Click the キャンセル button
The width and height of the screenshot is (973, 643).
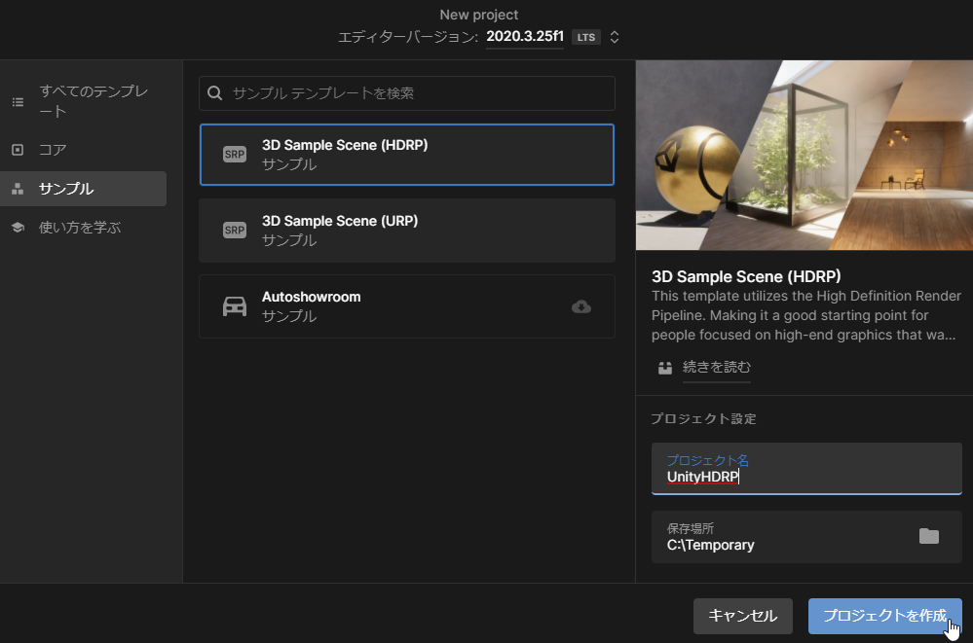pyautogui.click(x=743, y=616)
